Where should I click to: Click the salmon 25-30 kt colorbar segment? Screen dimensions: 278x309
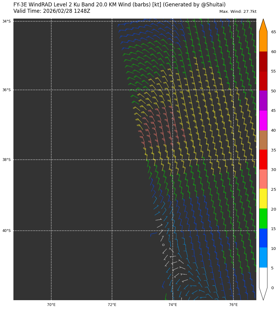pos(263,179)
